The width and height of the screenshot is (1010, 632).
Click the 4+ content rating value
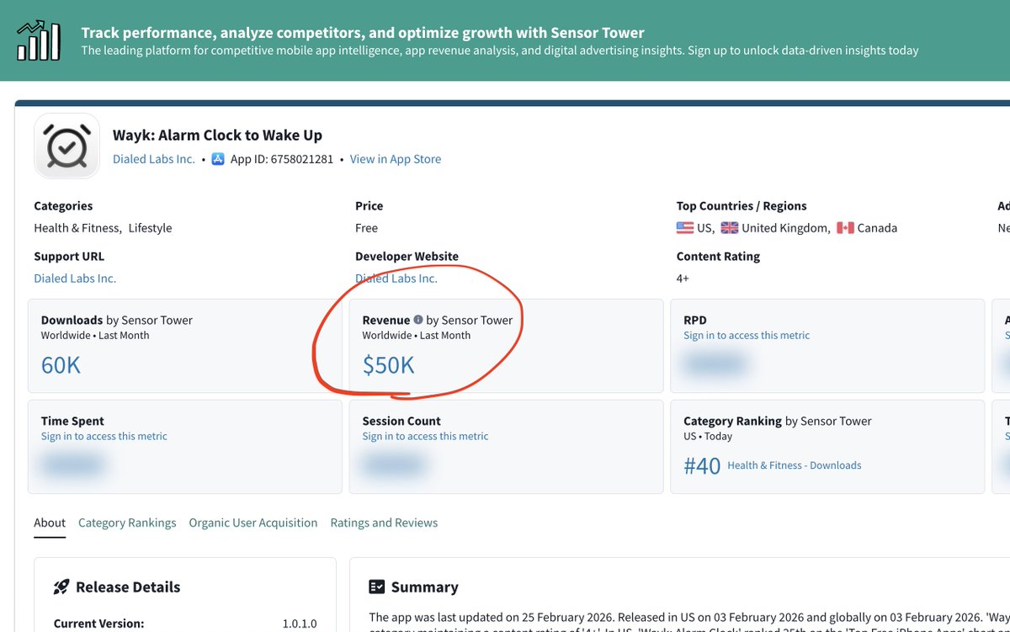point(683,279)
